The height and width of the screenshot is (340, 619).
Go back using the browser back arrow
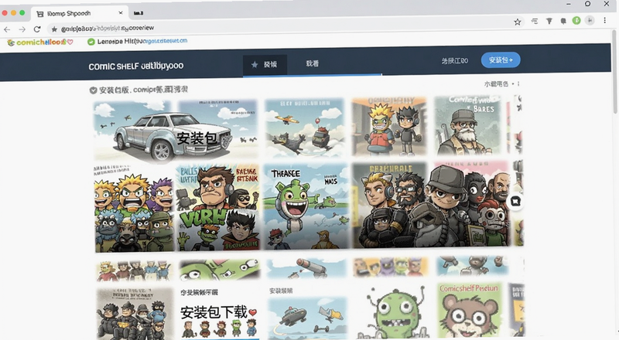tap(7, 29)
